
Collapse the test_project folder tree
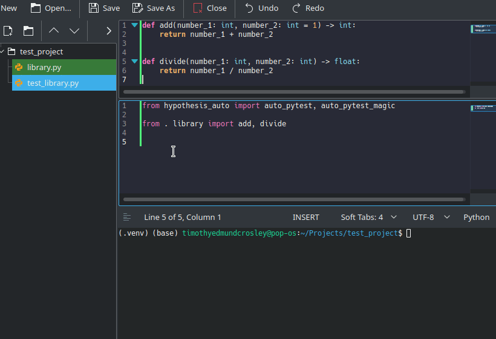(3, 51)
